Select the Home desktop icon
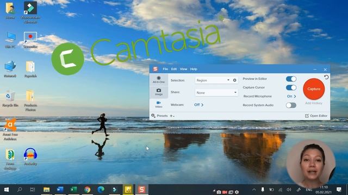Screen dimensions: 348x195 (x=10, y=10)
